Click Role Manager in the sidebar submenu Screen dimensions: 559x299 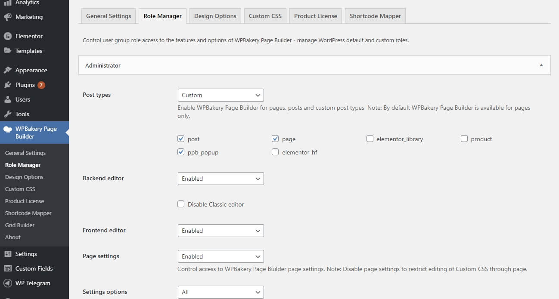[x=23, y=165]
